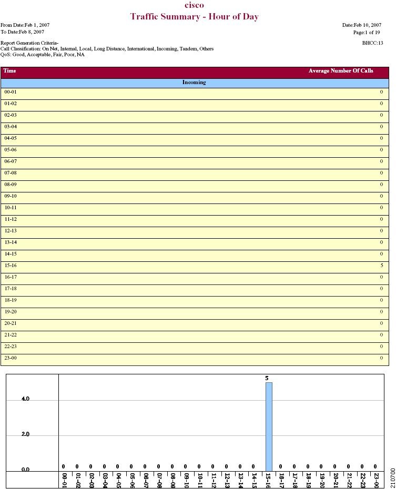
Task: Select the 09-10 time row
Action: 195,198
